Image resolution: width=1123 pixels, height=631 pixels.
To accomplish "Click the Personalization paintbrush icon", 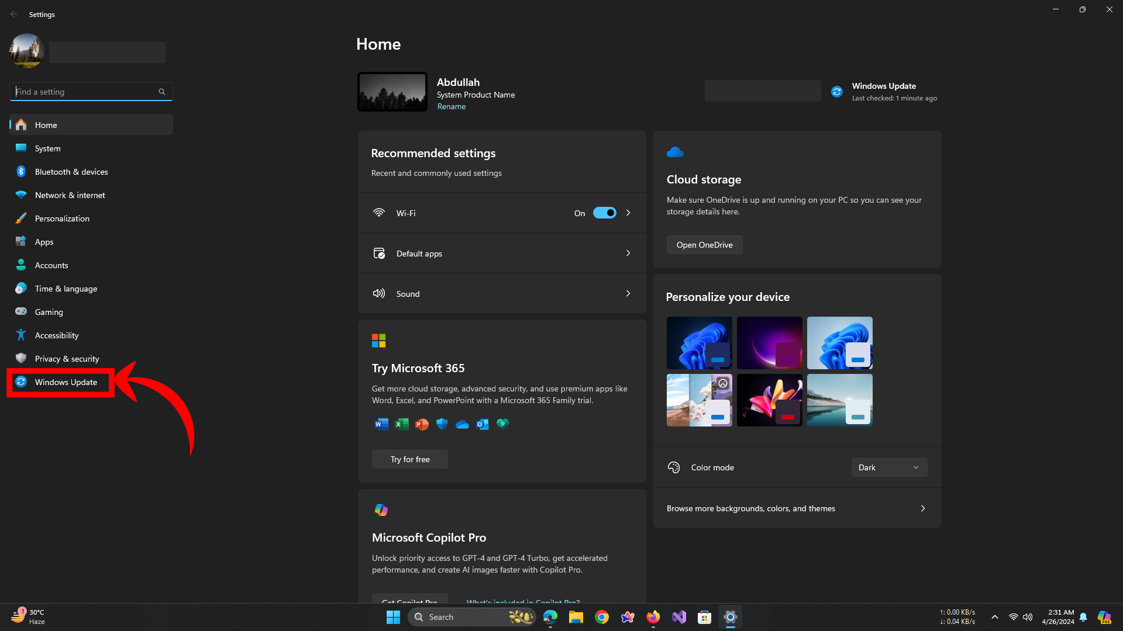I will pos(21,219).
